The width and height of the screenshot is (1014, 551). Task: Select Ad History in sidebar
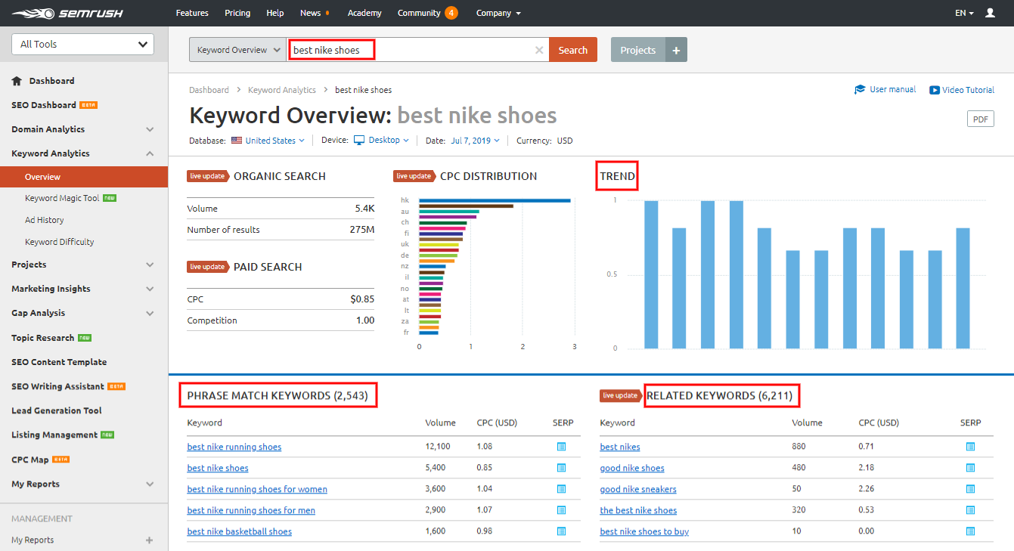[x=44, y=220]
